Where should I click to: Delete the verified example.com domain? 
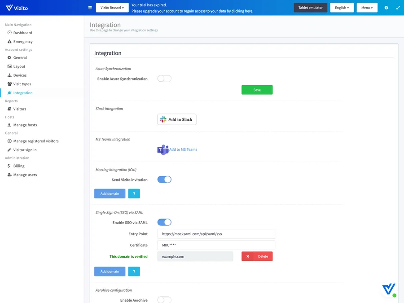click(x=257, y=256)
